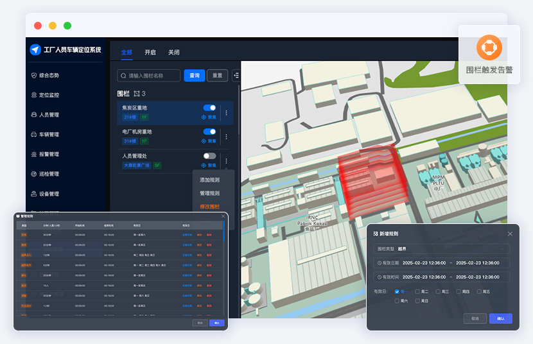Screen dimensions: 533x344
Task: Open 报警管理 alarm icon in sidebar
Action: (x=34, y=154)
